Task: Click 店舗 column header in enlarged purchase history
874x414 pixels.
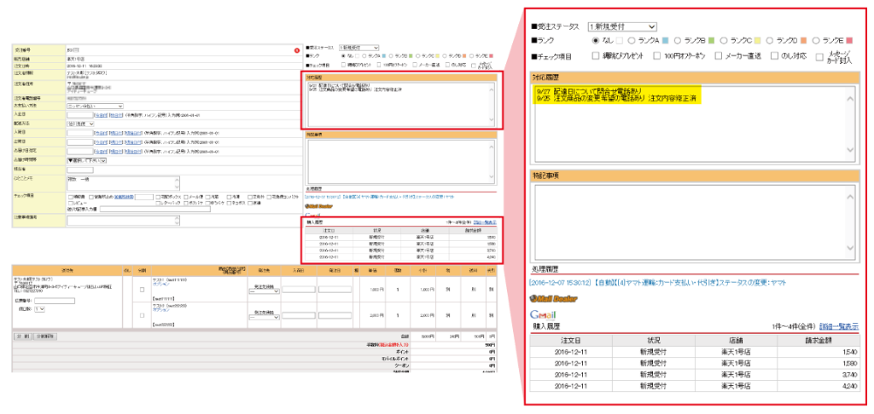Action: pos(736,341)
